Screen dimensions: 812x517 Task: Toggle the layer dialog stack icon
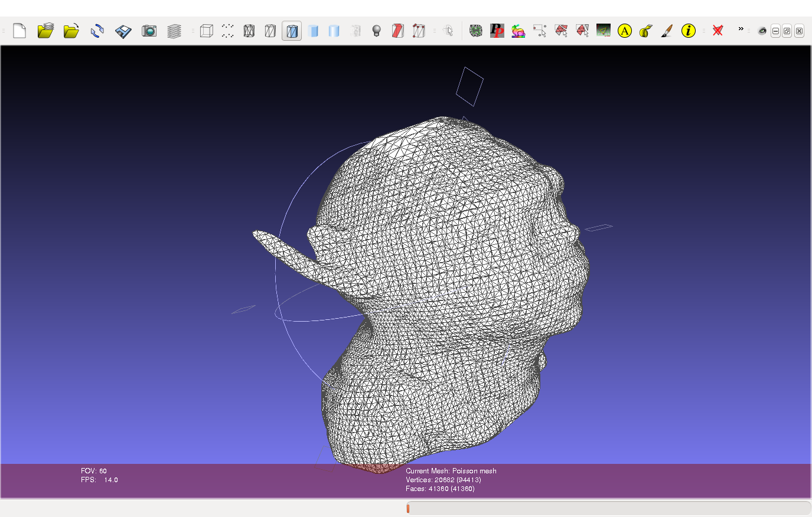[x=174, y=31]
